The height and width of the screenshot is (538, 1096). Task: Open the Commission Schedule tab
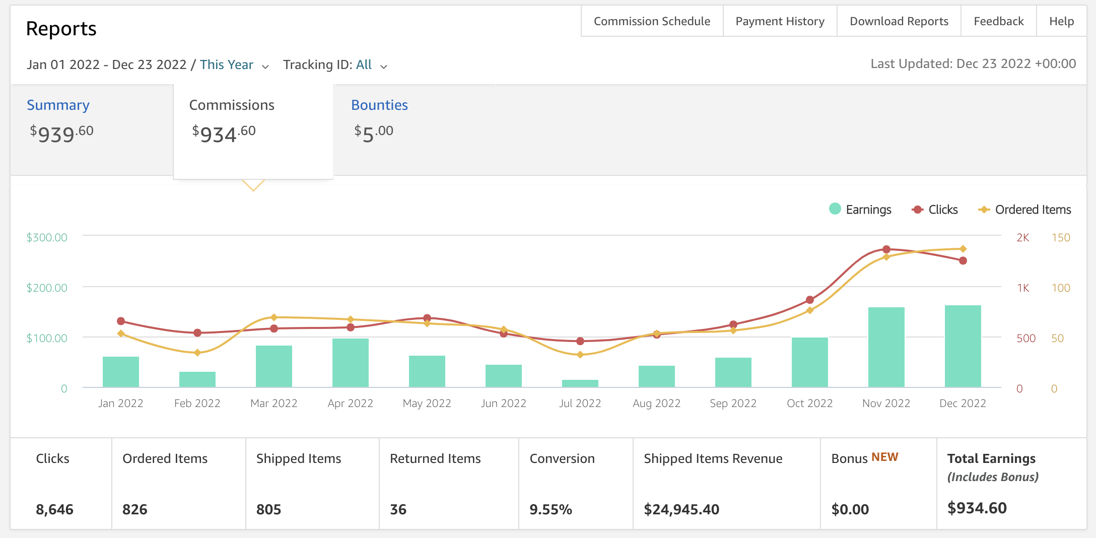point(652,21)
